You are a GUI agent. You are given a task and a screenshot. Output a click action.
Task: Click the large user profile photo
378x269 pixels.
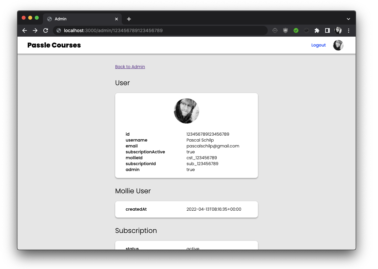pos(186,111)
